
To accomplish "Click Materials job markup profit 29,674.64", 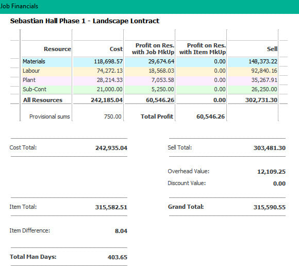I will point(161,61).
